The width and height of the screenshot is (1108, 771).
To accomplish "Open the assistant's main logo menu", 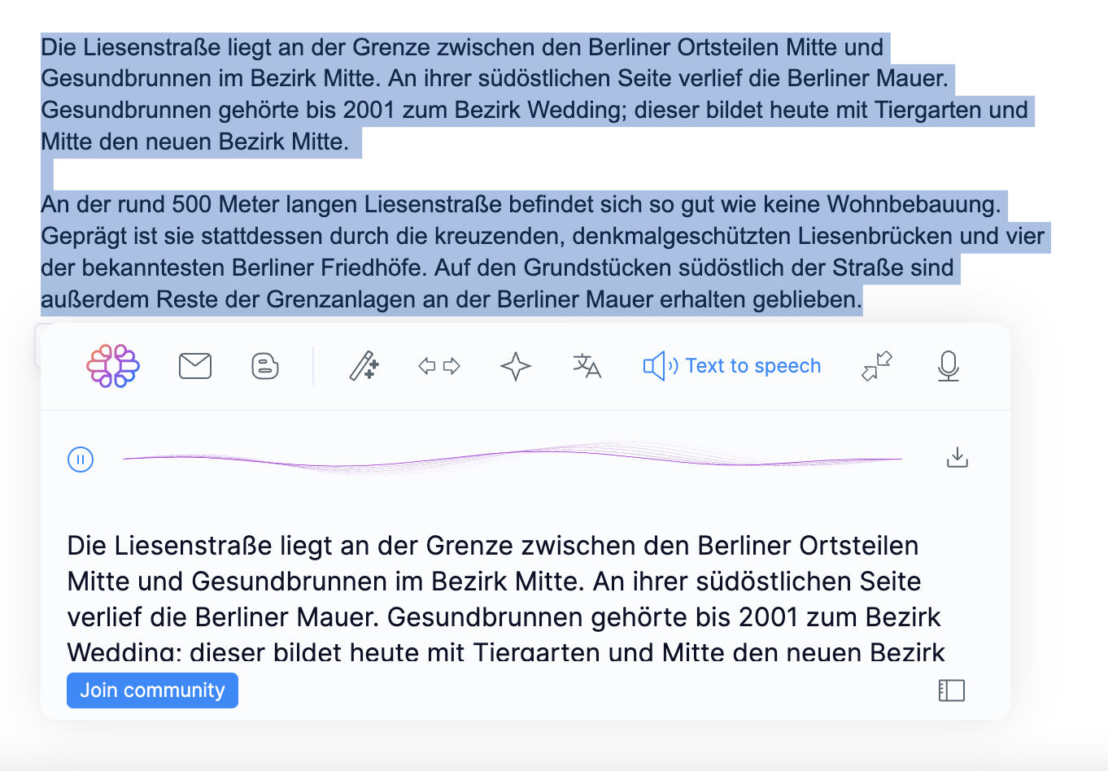I will [x=112, y=366].
